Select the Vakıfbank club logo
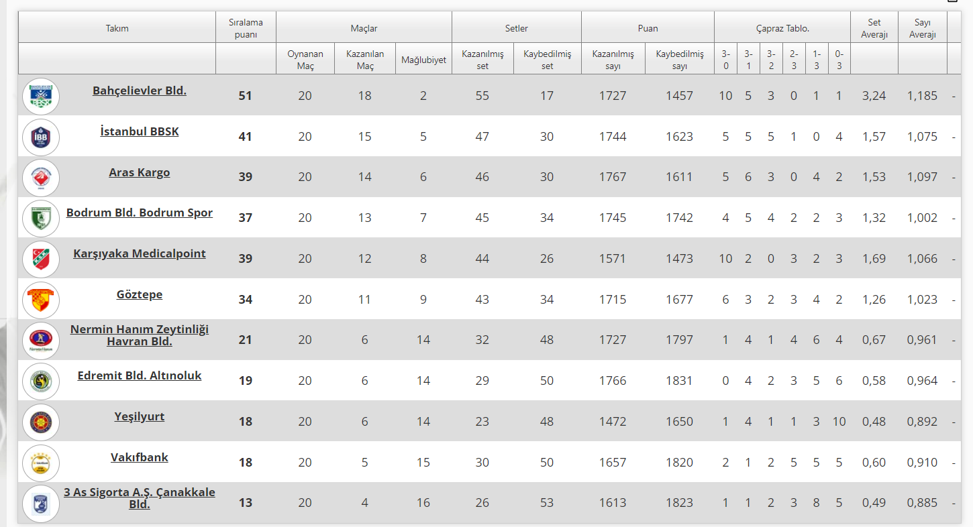 pyautogui.click(x=41, y=463)
